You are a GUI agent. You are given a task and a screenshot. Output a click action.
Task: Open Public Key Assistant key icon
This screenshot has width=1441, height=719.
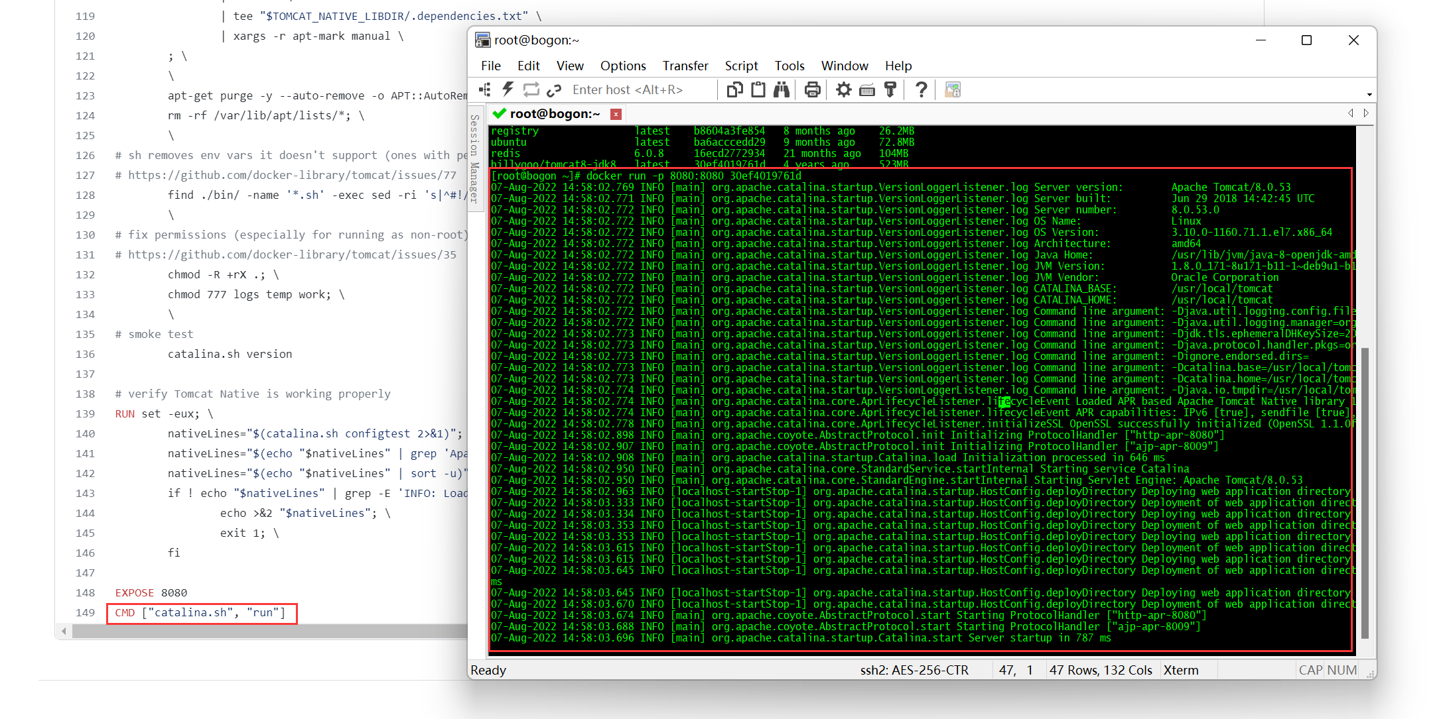click(x=890, y=89)
